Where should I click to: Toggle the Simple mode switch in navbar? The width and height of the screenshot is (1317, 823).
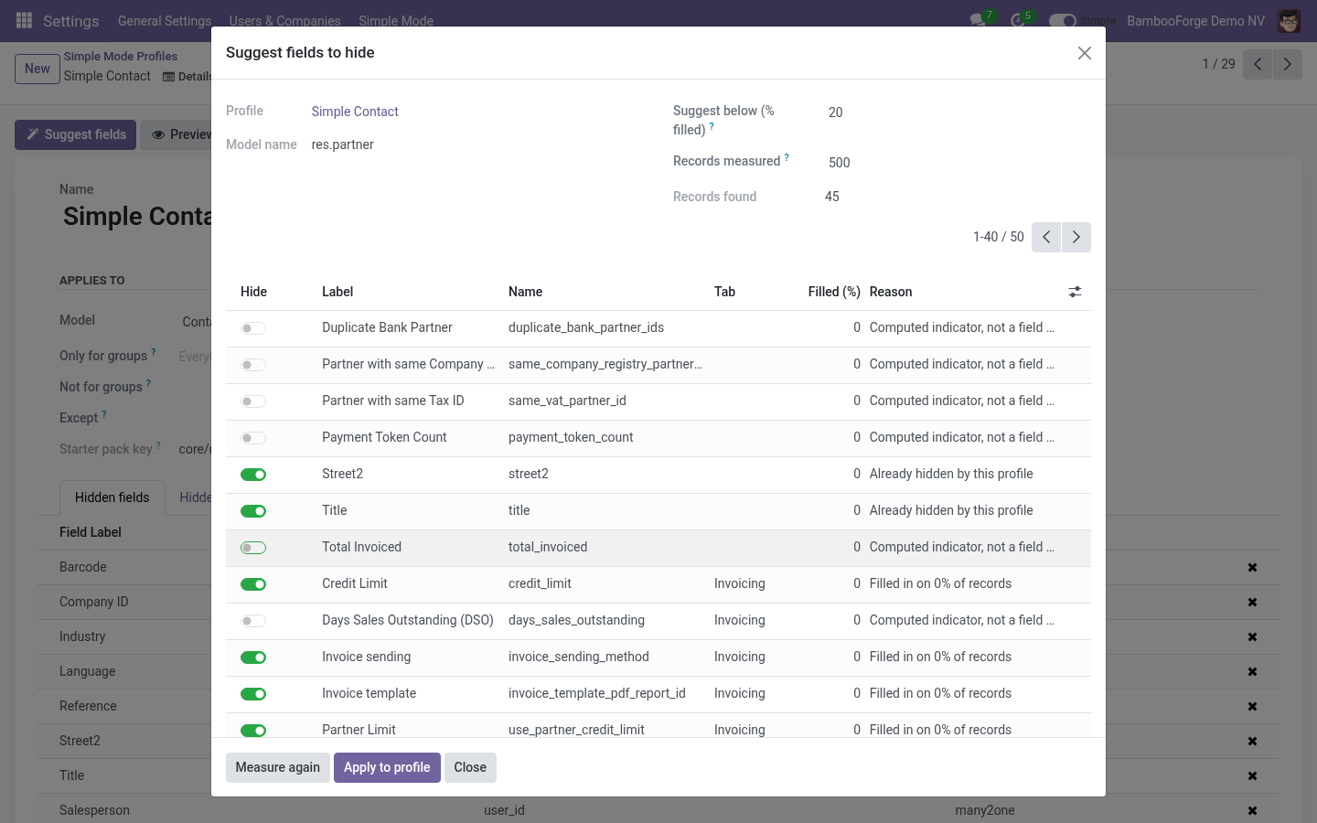pos(1062,20)
